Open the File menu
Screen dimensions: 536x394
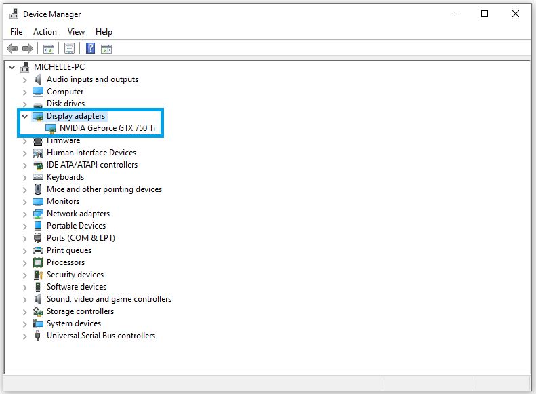[16, 32]
